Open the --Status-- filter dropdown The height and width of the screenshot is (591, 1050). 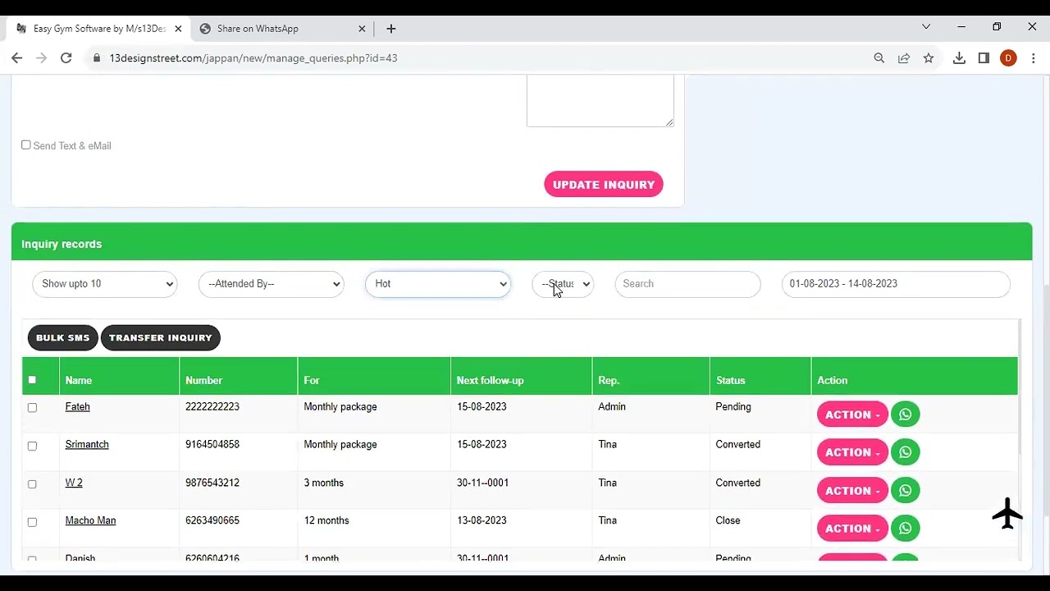click(x=563, y=284)
